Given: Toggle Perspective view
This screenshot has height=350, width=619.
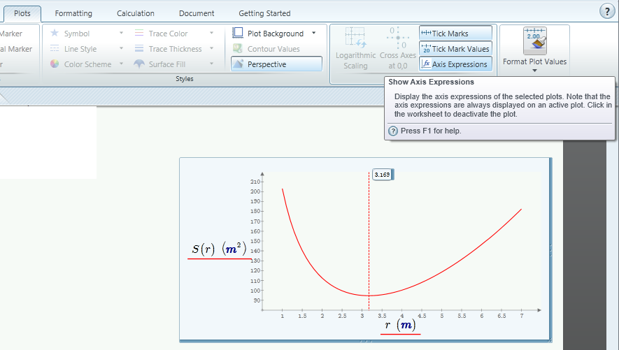Looking at the screenshot, I should [276, 64].
